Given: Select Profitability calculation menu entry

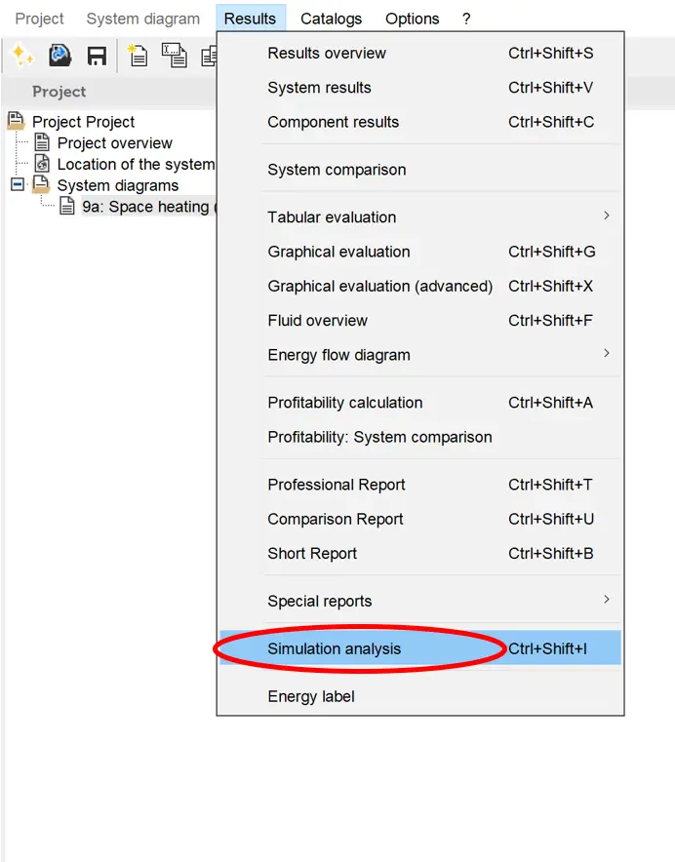Looking at the screenshot, I should 345,403.
